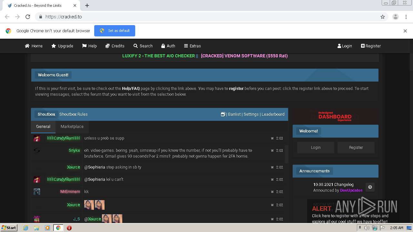This screenshot has height=232, width=413.
Task: Open the Search nav item
Action: tap(143, 46)
